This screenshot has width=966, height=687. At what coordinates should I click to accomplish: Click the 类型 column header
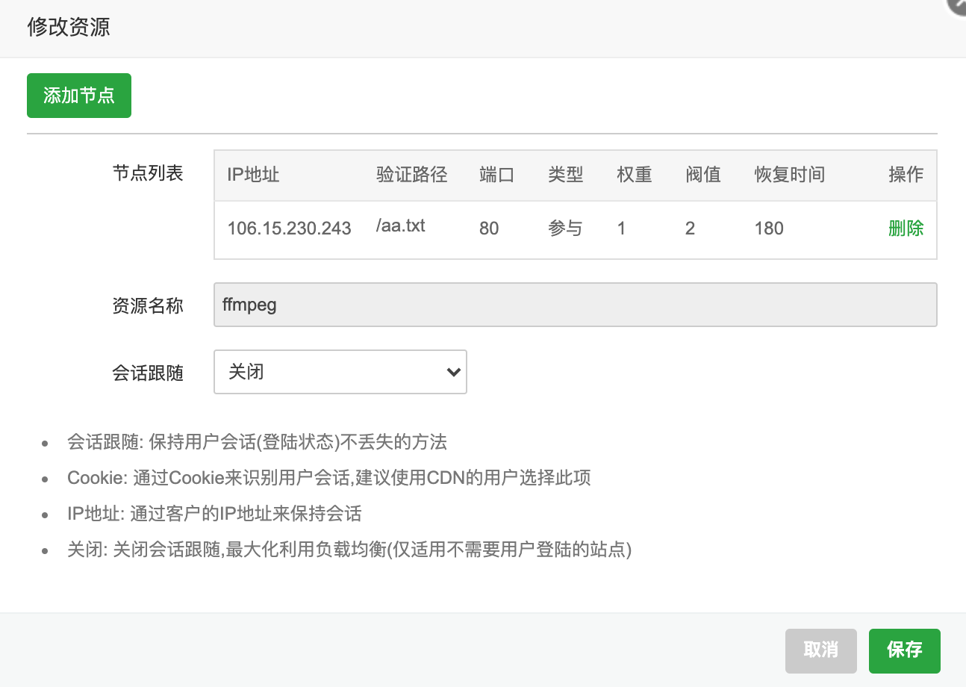tap(566, 175)
